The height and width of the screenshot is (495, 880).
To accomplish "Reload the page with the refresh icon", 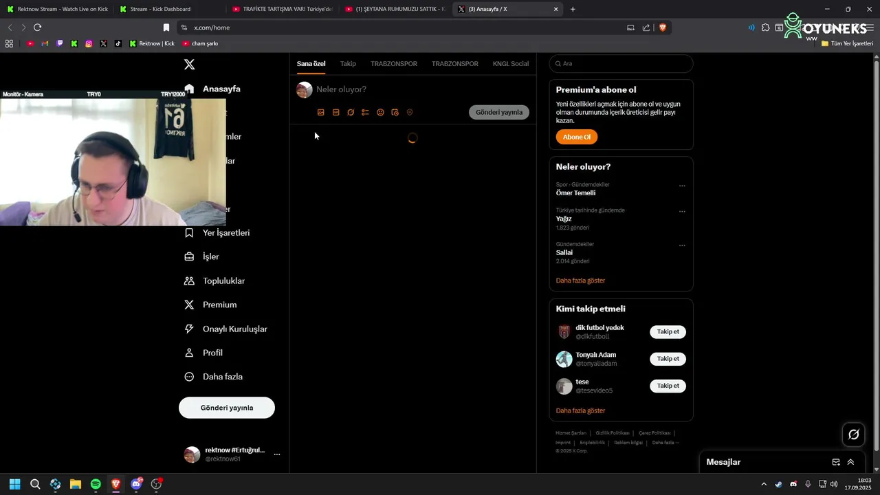I will point(38,27).
